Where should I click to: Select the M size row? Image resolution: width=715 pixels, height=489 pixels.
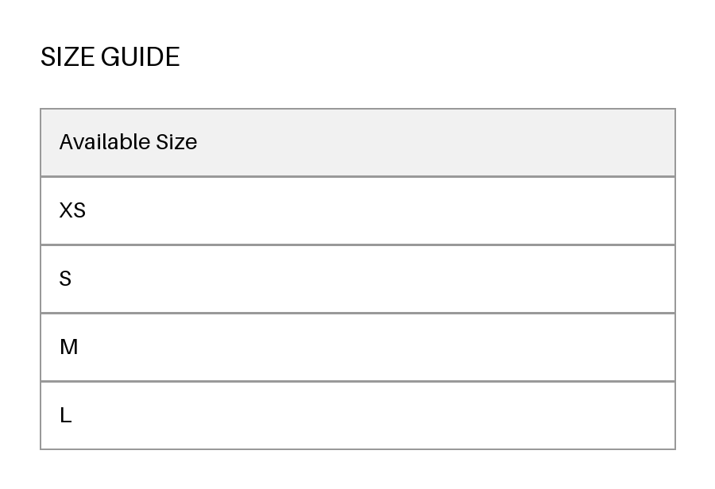358,347
